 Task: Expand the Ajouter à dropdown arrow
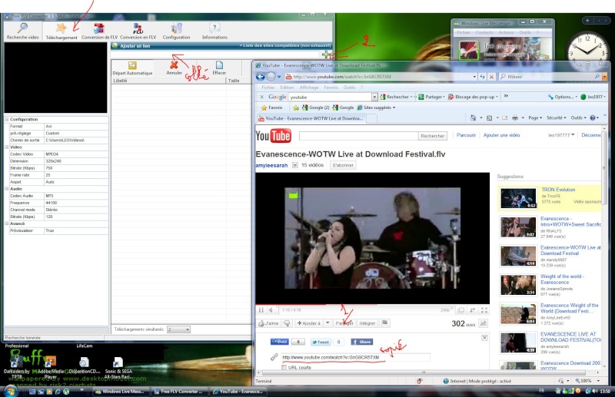click(327, 323)
